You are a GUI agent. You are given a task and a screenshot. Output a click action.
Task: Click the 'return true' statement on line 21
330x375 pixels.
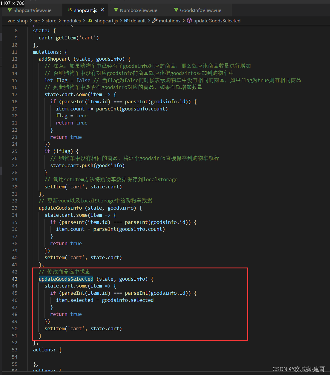[x=72, y=123]
